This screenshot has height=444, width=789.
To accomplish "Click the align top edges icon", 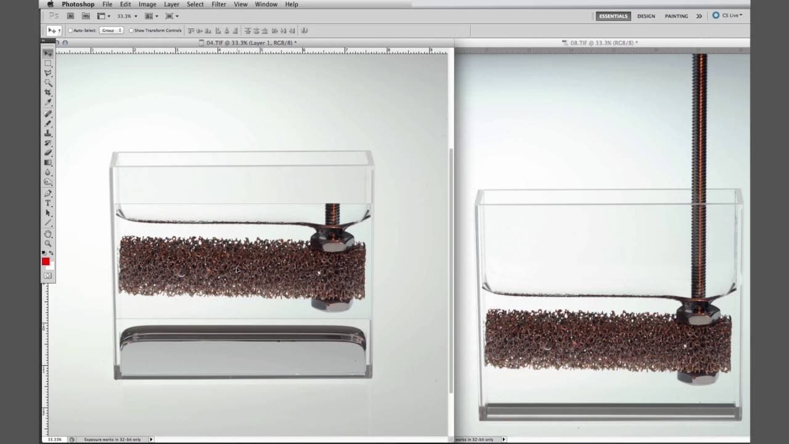I will click(x=191, y=30).
